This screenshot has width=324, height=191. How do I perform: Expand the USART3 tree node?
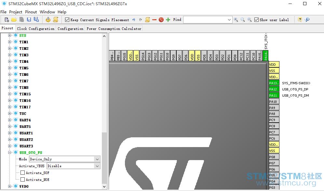[x=9, y=146]
